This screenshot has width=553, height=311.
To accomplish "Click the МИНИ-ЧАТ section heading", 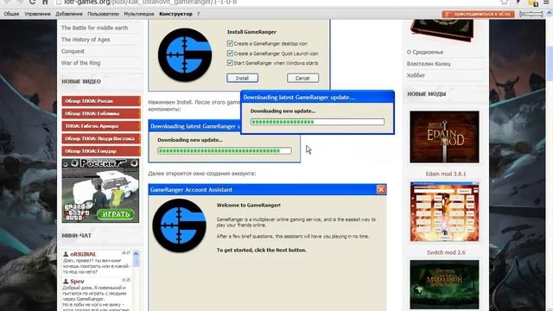I will point(77,236).
